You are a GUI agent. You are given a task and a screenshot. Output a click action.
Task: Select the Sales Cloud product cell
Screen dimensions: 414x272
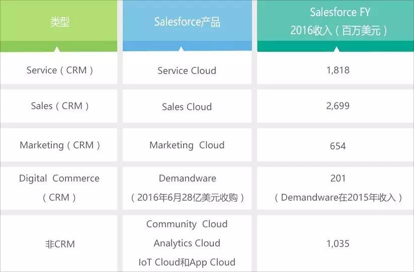[x=187, y=107]
